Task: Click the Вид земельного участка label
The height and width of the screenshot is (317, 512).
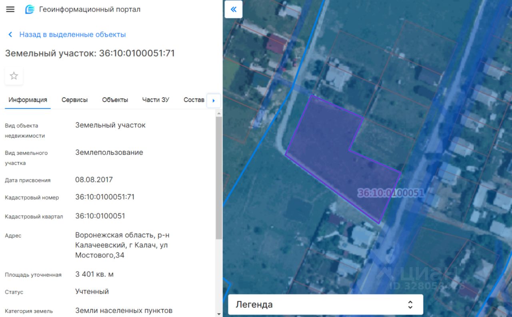Action: click(x=26, y=158)
